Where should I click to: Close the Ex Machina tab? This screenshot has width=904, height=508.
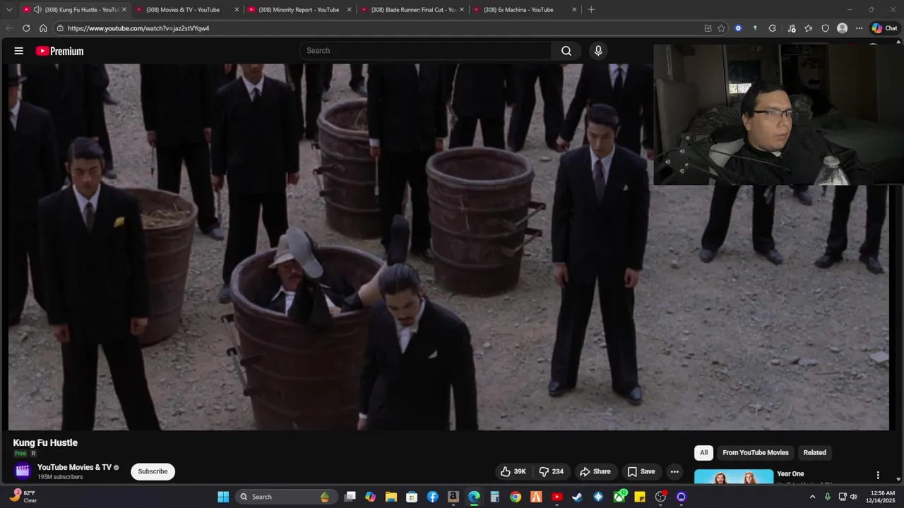pyautogui.click(x=574, y=10)
